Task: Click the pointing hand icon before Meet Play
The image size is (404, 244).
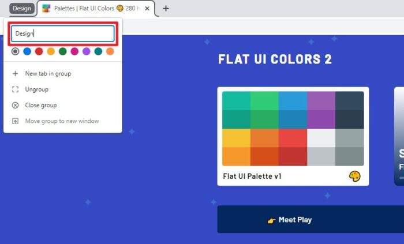Action: point(271,220)
